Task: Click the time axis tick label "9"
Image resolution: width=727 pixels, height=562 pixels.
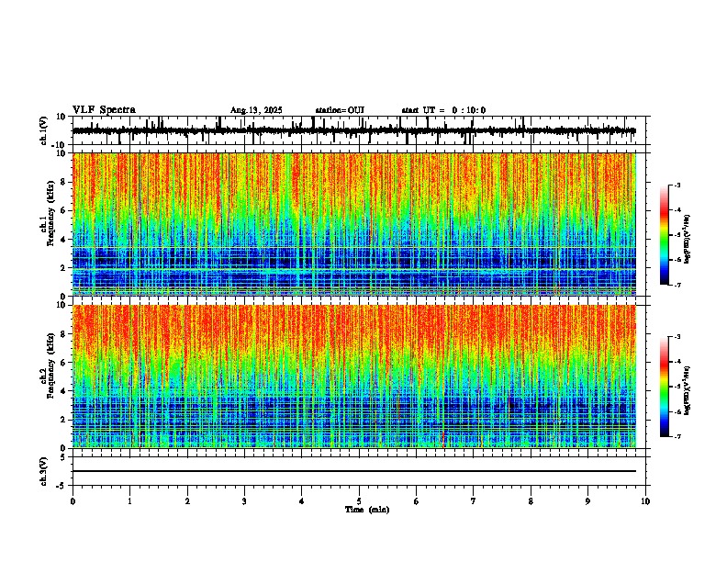Action: [587, 501]
